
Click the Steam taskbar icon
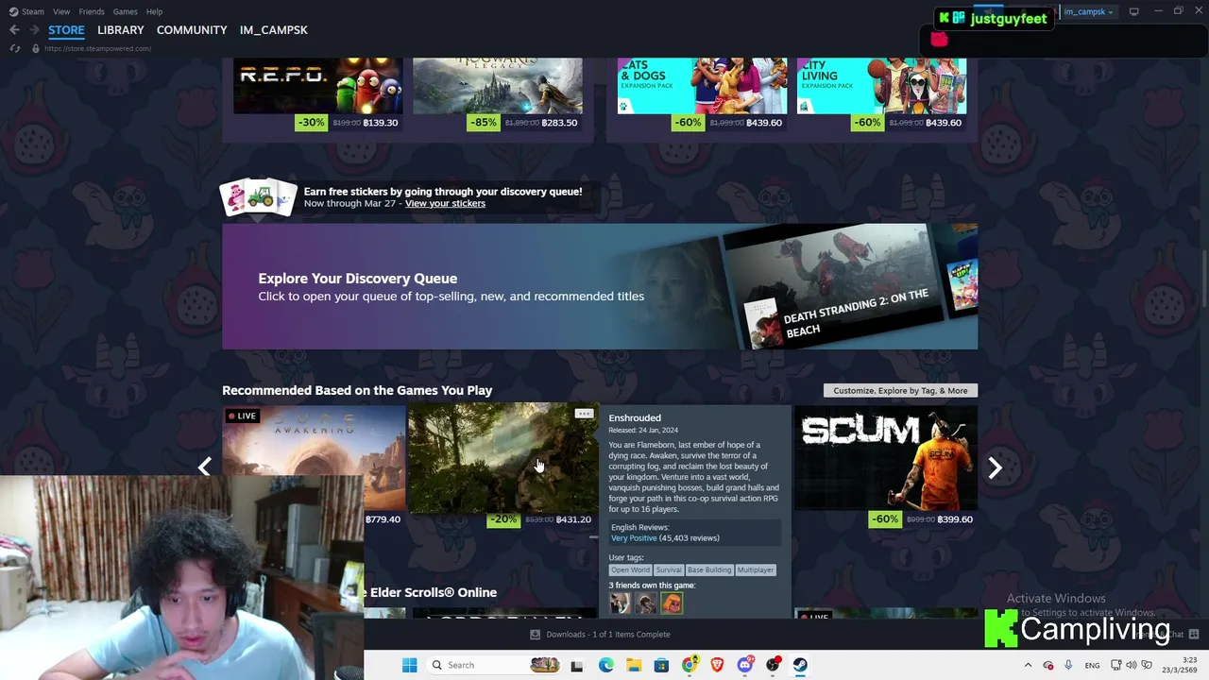click(x=800, y=665)
